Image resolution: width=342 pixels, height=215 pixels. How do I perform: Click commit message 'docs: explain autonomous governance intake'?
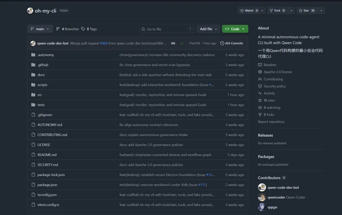[x=154, y=135]
